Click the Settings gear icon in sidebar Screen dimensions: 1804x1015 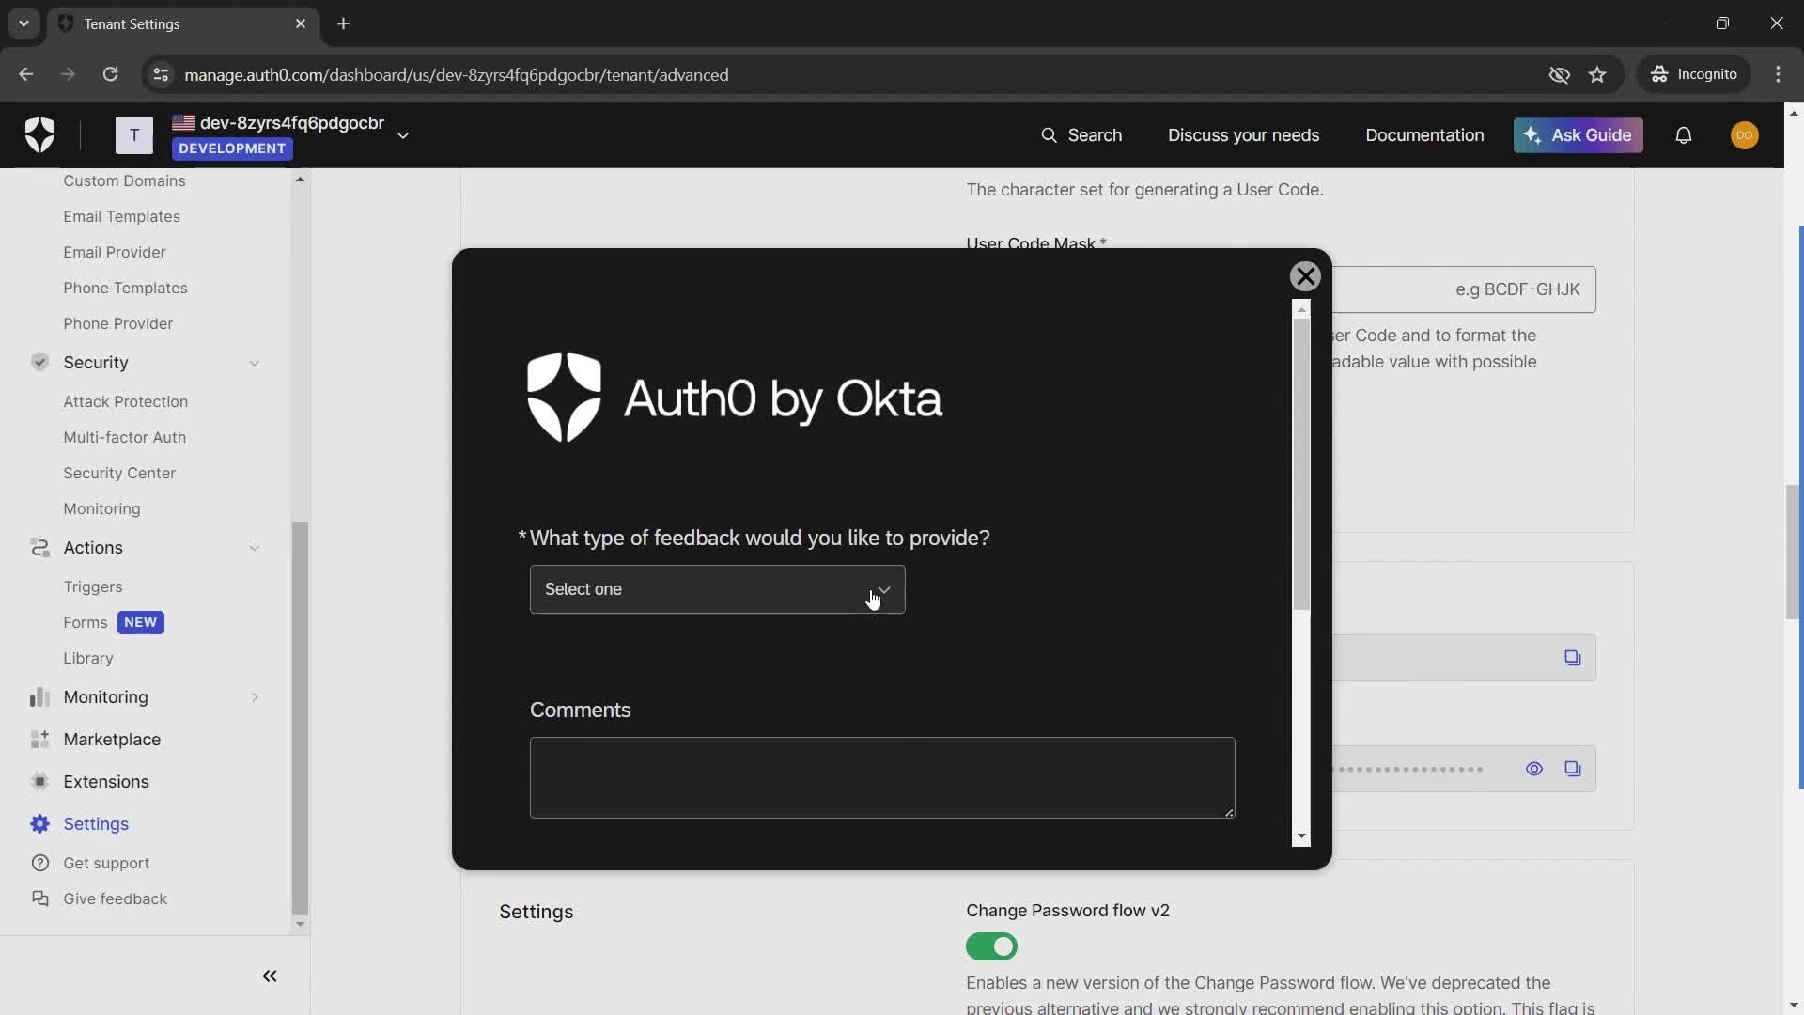[x=39, y=823]
